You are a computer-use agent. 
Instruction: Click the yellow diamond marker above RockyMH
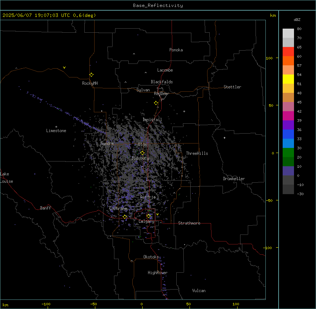click(91, 75)
